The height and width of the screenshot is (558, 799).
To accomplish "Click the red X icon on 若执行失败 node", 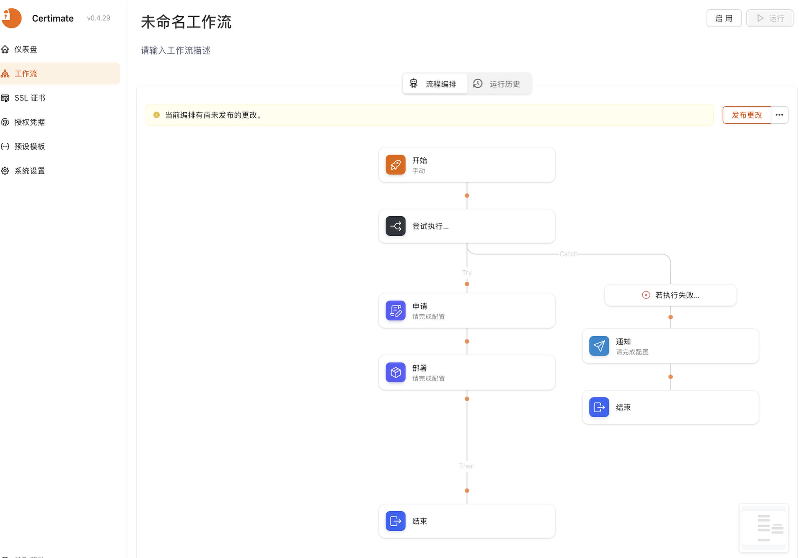I will (646, 295).
